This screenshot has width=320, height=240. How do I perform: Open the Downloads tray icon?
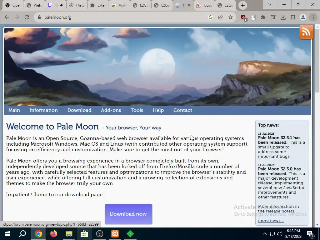point(283,17)
